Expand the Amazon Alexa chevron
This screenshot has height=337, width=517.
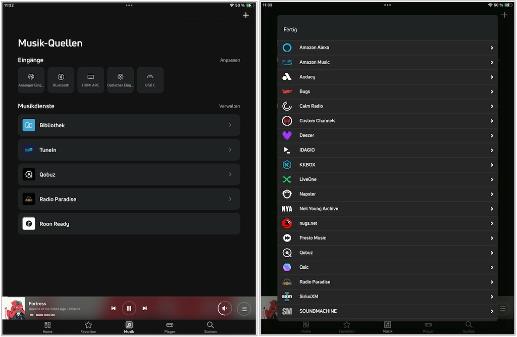tap(492, 48)
